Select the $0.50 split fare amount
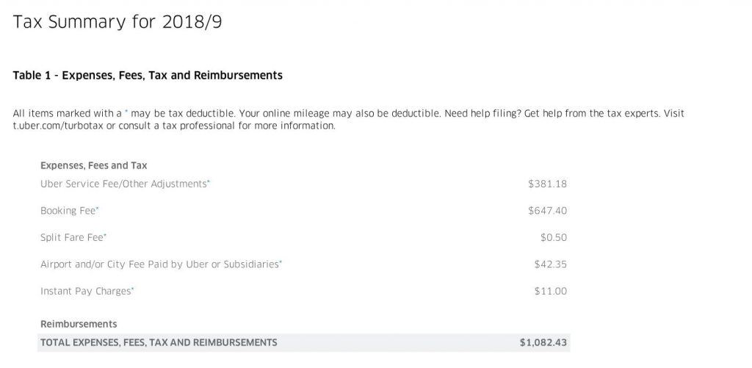Screen dimensions: 752x368 click(554, 237)
